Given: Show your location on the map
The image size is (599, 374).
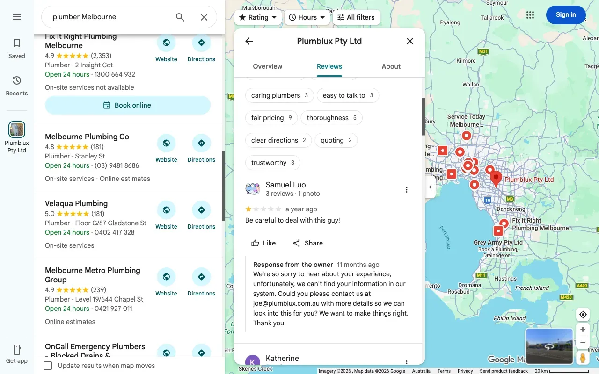Looking at the screenshot, I should (583, 315).
